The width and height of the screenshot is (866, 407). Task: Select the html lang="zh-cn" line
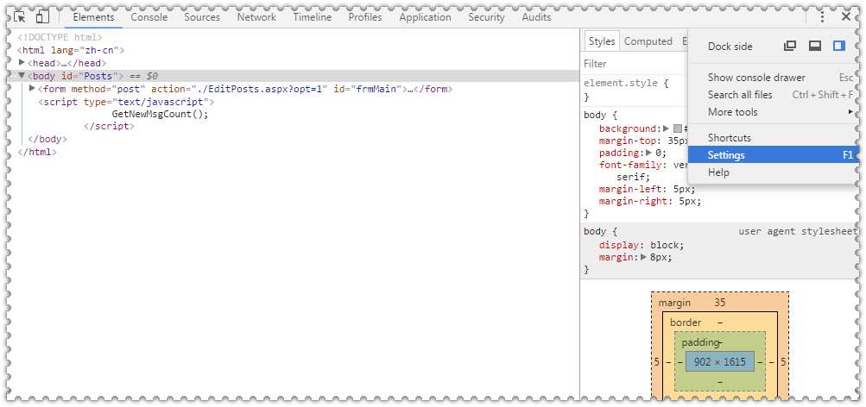pyautogui.click(x=72, y=50)
